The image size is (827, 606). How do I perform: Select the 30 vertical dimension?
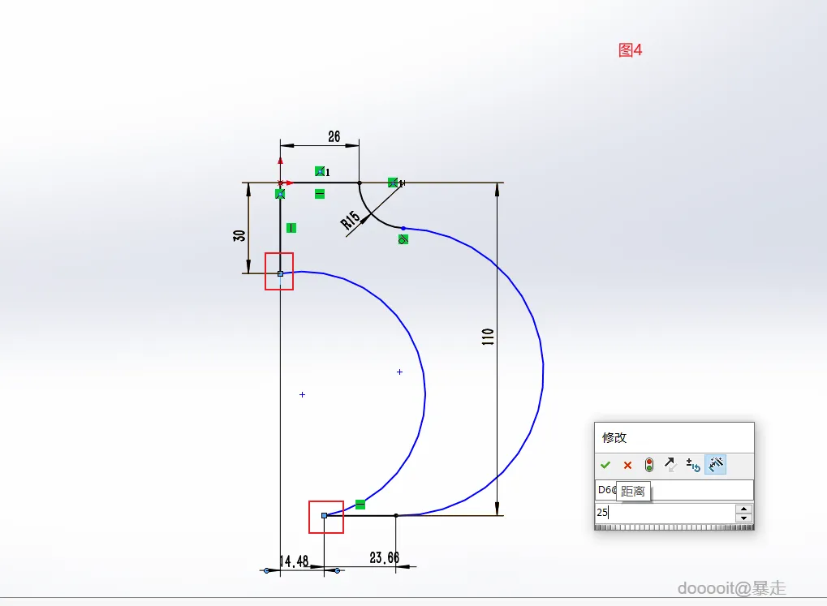[x=239, y=235]
